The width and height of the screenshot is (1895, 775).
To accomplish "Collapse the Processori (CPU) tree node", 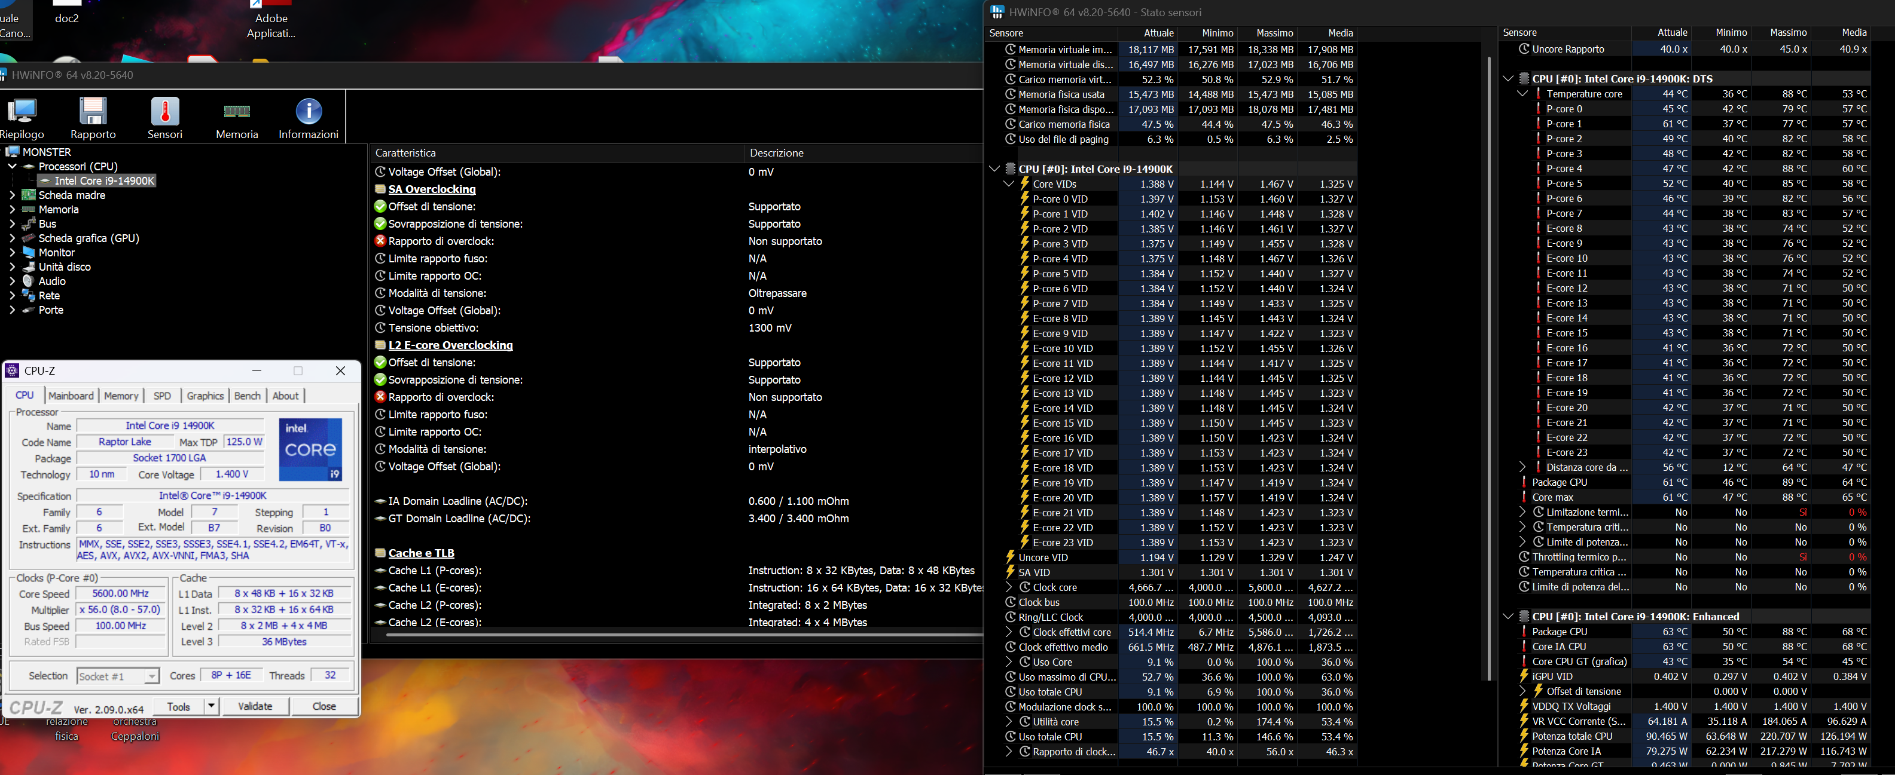I will point(12,167).
